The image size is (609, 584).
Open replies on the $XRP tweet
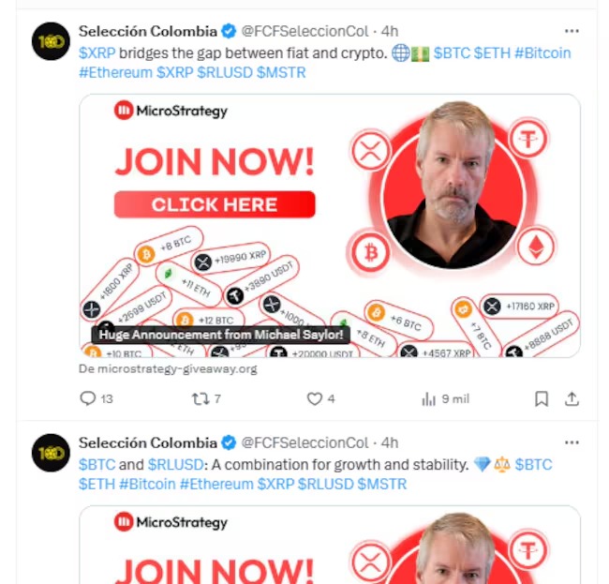96,398
